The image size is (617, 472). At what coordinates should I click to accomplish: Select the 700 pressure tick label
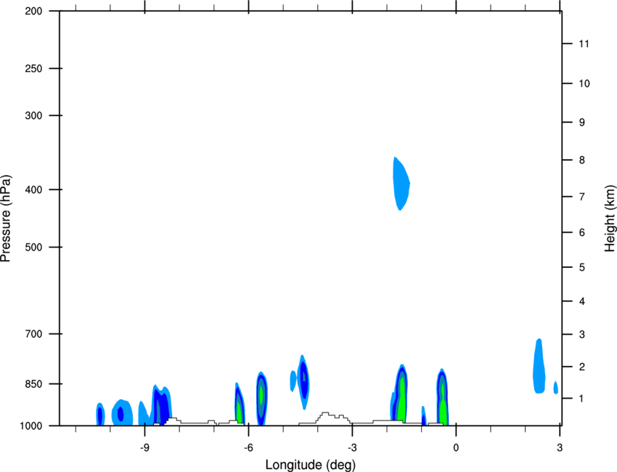click(33, 334)
